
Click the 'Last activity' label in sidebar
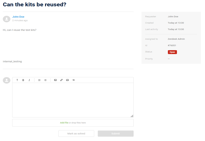(151, 29)
